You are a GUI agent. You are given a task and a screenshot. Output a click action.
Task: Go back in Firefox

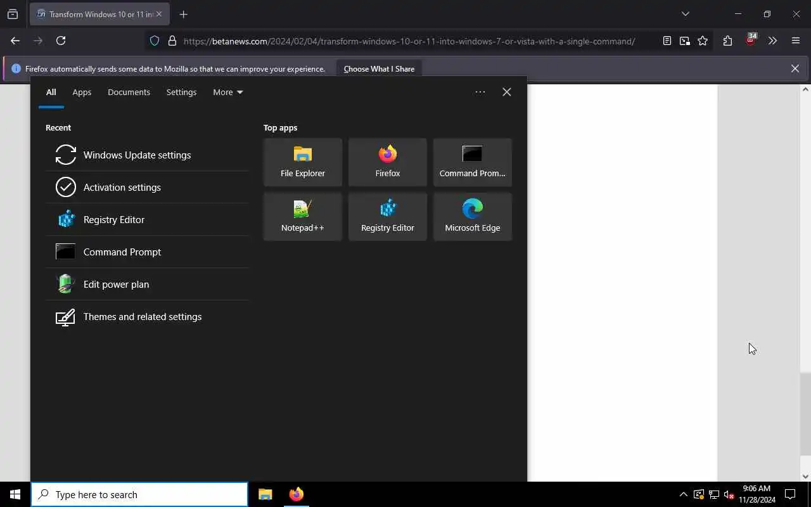15,41
